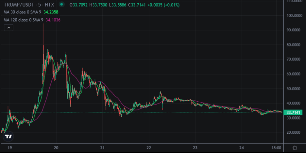Click date label 19 on time axis
This screenshot has width=306, height=153.
(x=10, y=148)
